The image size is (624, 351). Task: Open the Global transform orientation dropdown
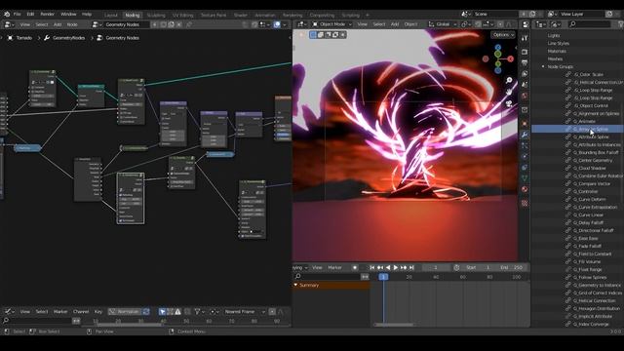pyautogui.click(x=443, y=24)
